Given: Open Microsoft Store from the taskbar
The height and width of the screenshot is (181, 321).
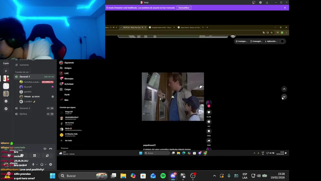Looking at the screenshot, I should [143, 176].
